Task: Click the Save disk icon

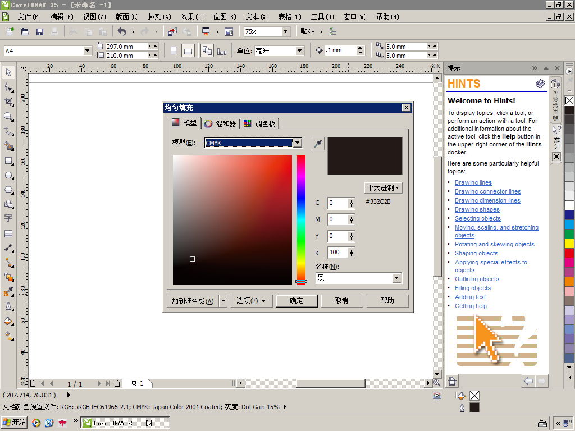Action: (40, 31)
